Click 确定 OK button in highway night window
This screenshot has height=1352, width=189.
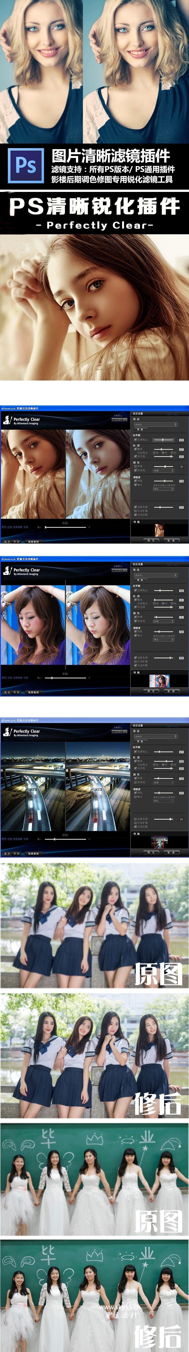(x=151, y=852)
